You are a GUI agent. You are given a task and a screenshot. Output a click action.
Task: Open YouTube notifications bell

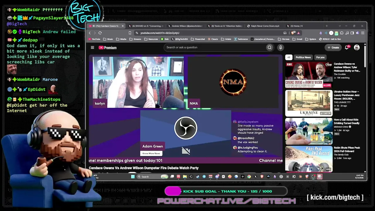tap(347, 47)
